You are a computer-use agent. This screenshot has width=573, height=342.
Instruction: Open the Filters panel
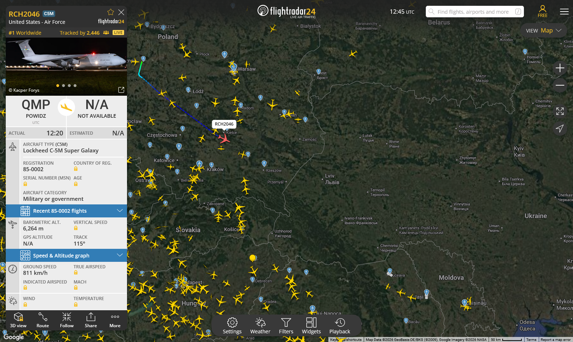[286, 326]
